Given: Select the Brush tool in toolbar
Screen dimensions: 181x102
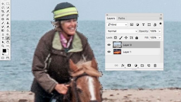Looking at the screenshot, I should [x=3, y=23].
